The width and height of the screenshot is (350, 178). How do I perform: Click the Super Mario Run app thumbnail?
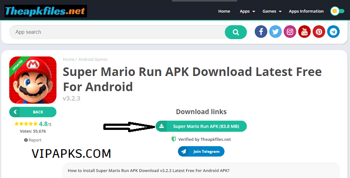(x=33, y=80)
